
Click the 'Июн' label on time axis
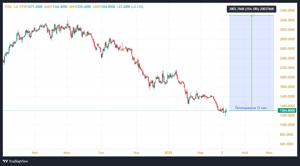(x=269, y=153)
